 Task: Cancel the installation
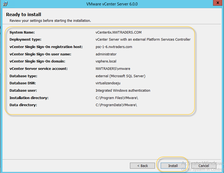point(203,166)
